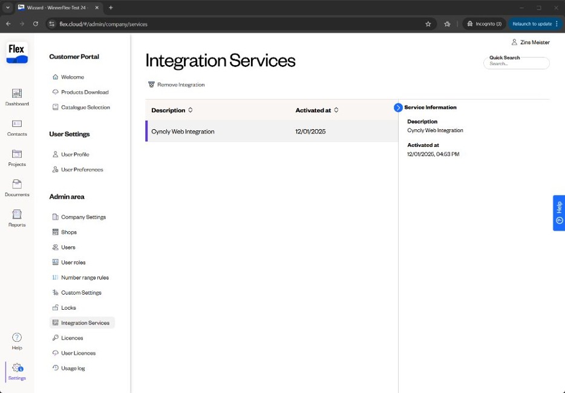Open the Dashboard icon in left rail
565x393 pixels.
(x=17, y=94)
